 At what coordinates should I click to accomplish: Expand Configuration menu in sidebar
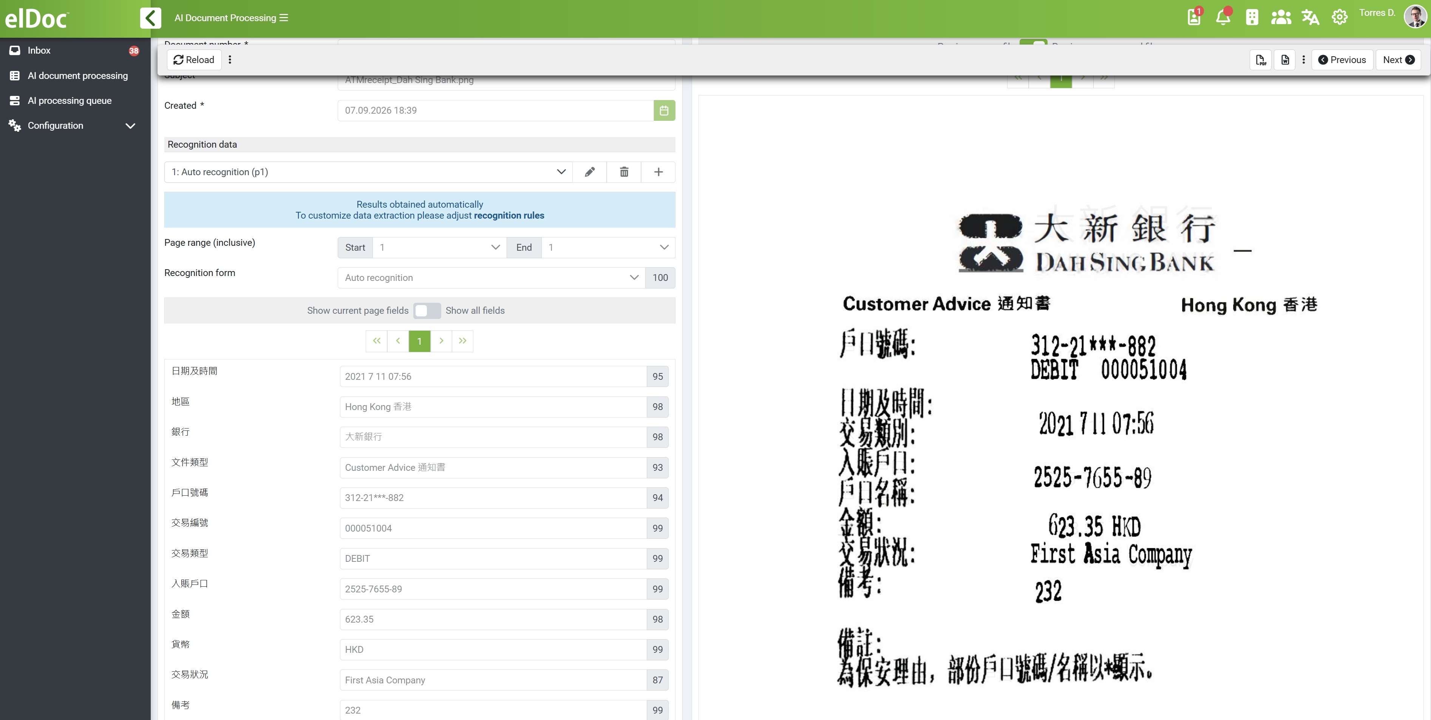tap(75, 125)
